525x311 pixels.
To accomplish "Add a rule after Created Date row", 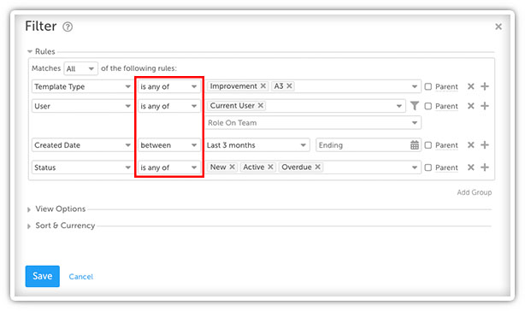I will tap(485, 145).
